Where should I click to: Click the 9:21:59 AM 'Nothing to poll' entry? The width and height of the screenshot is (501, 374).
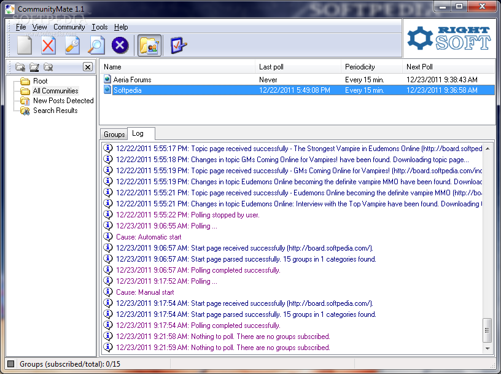[223, 348]
